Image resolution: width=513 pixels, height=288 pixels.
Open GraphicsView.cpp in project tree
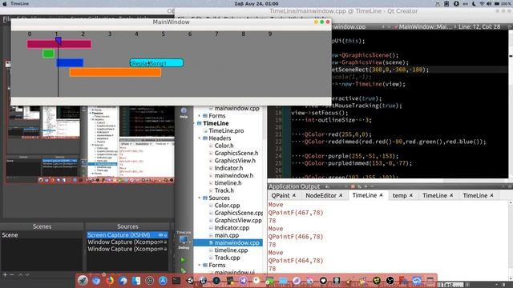pos(238,221)
